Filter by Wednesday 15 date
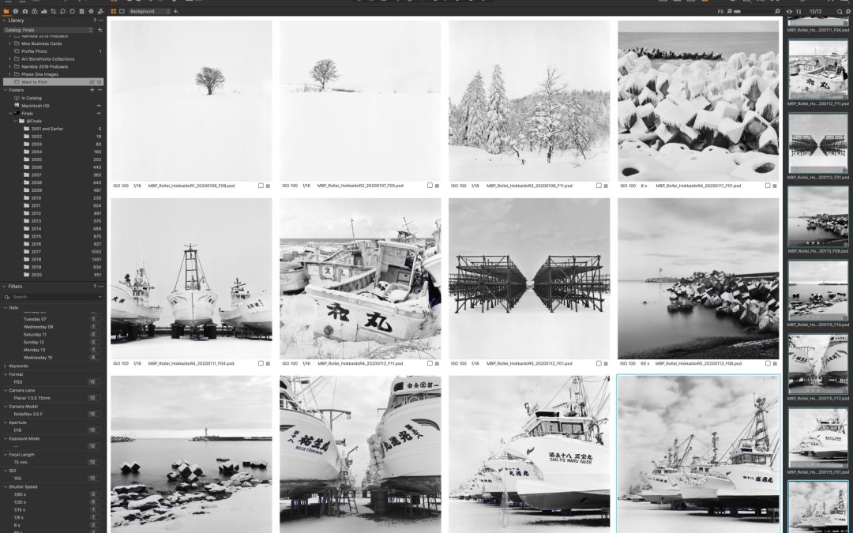 pyautogui.click(x=39, y=357)
